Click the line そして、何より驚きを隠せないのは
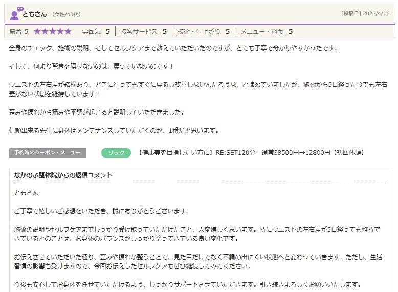 [92, 66]
